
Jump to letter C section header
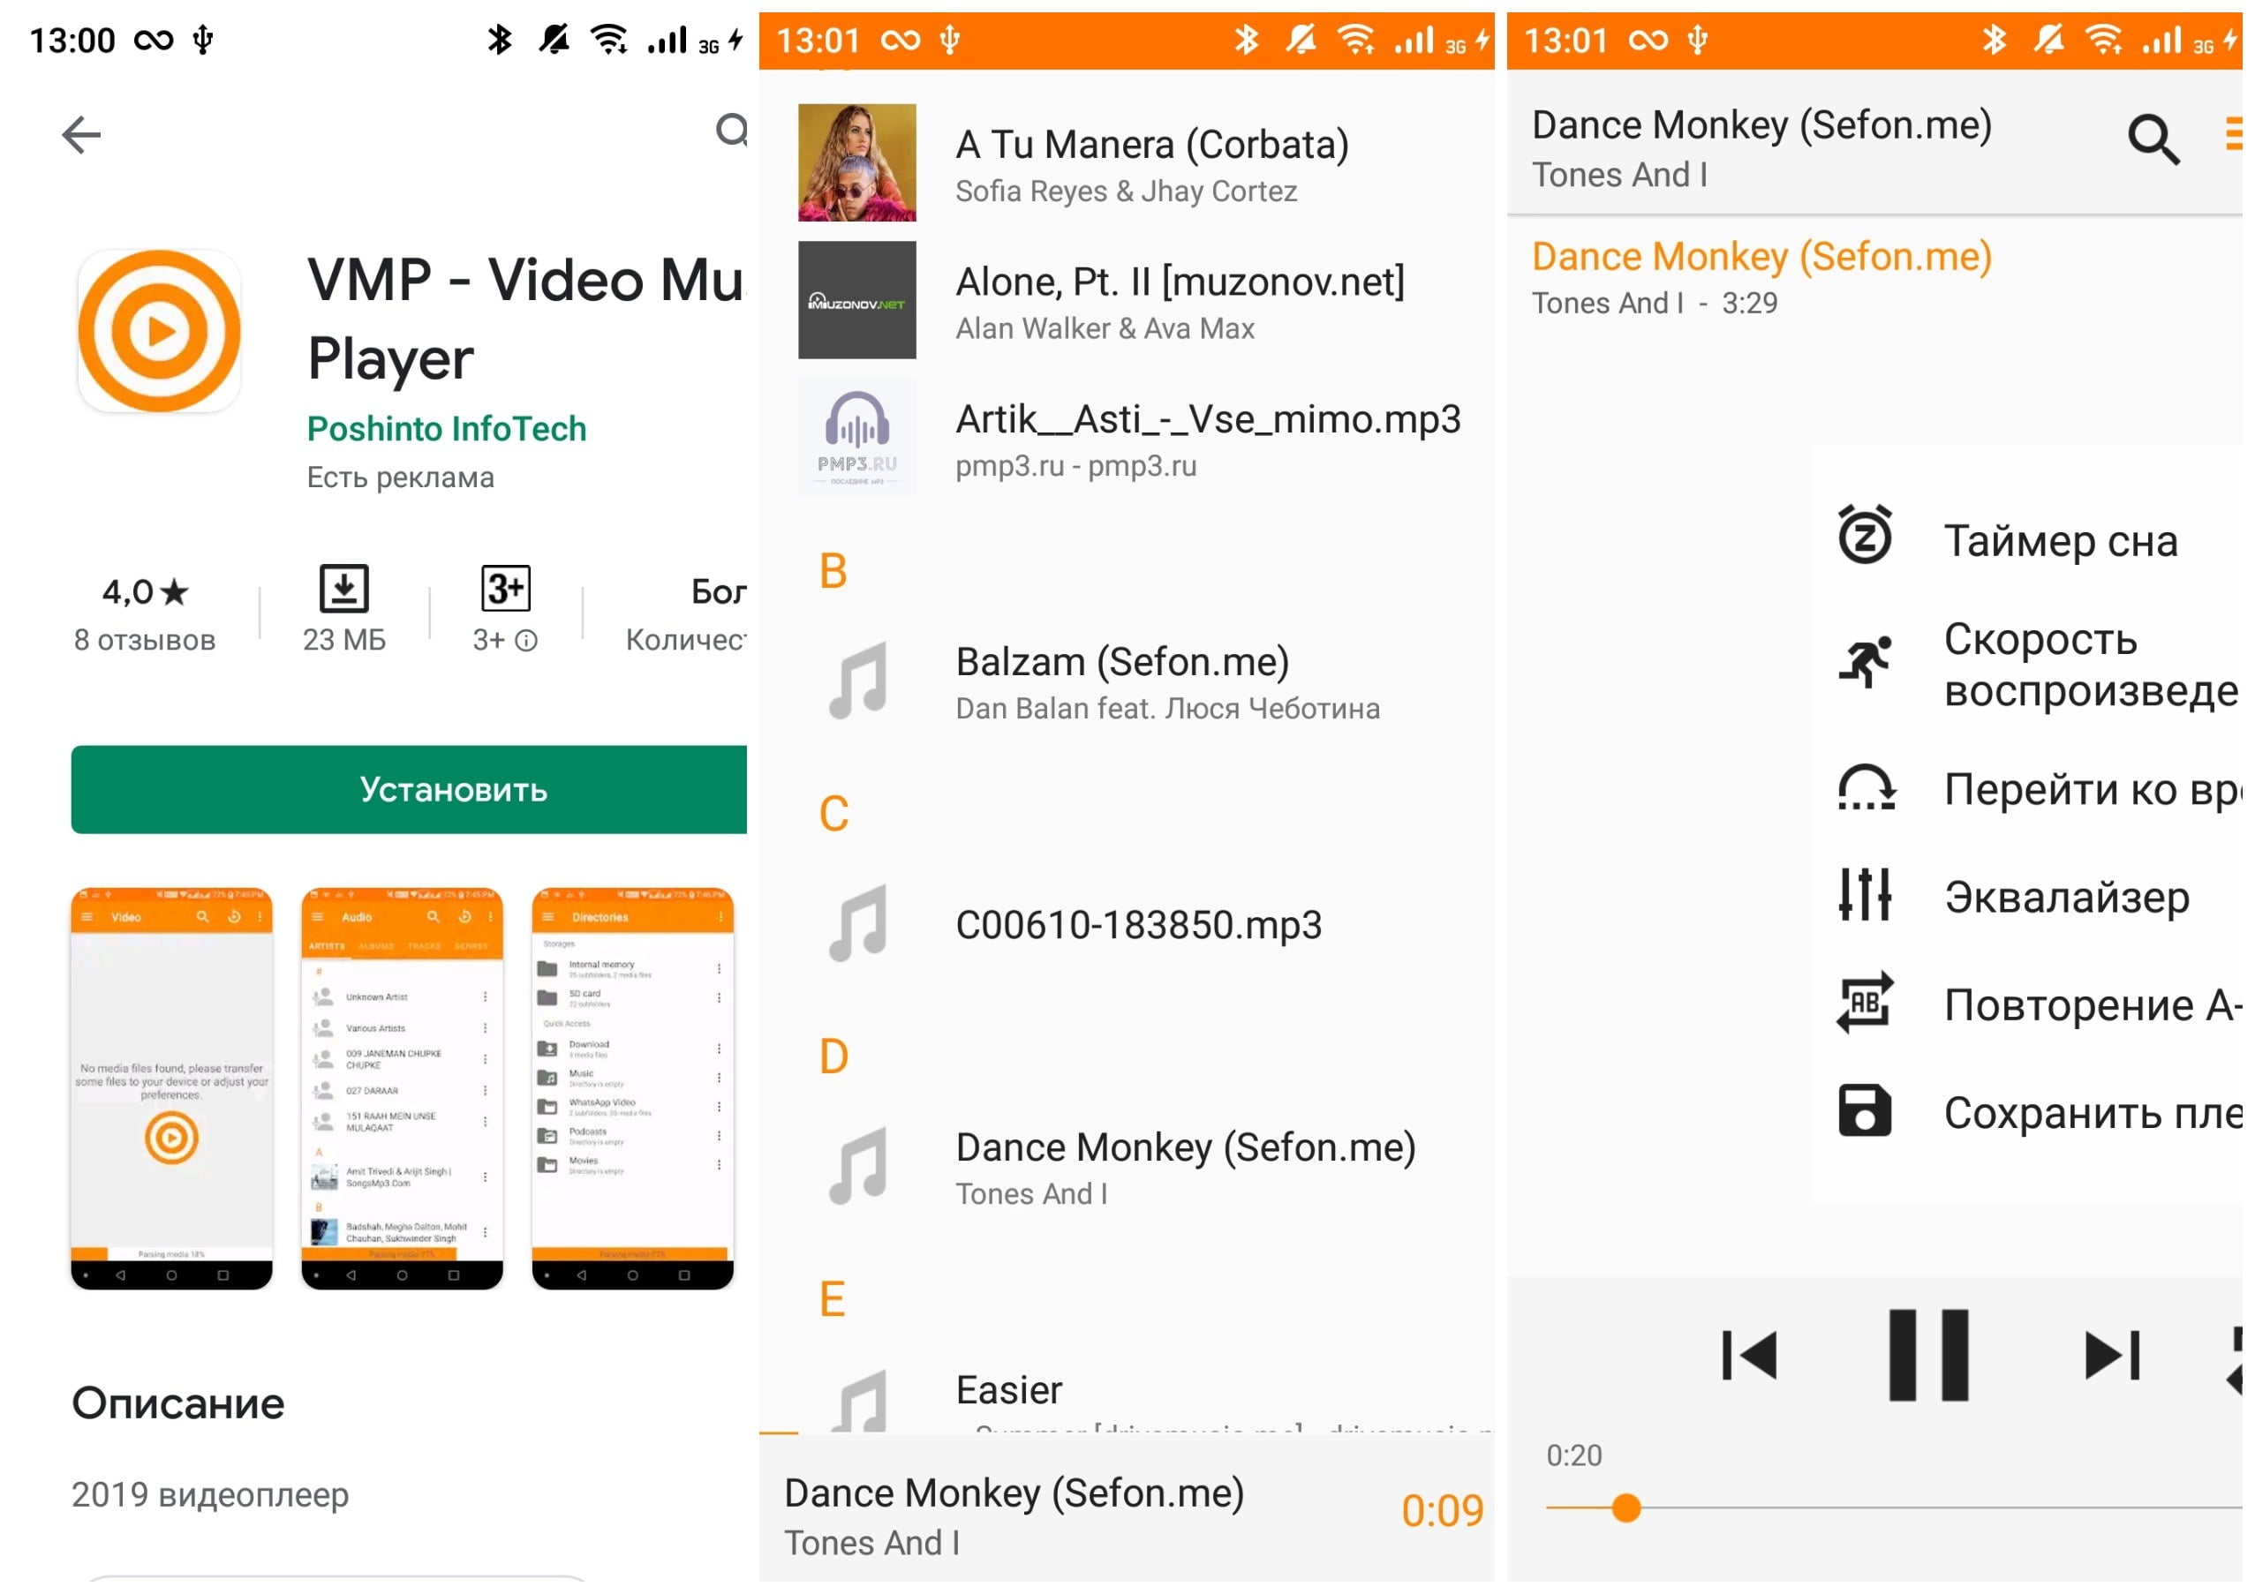point(833,814)
